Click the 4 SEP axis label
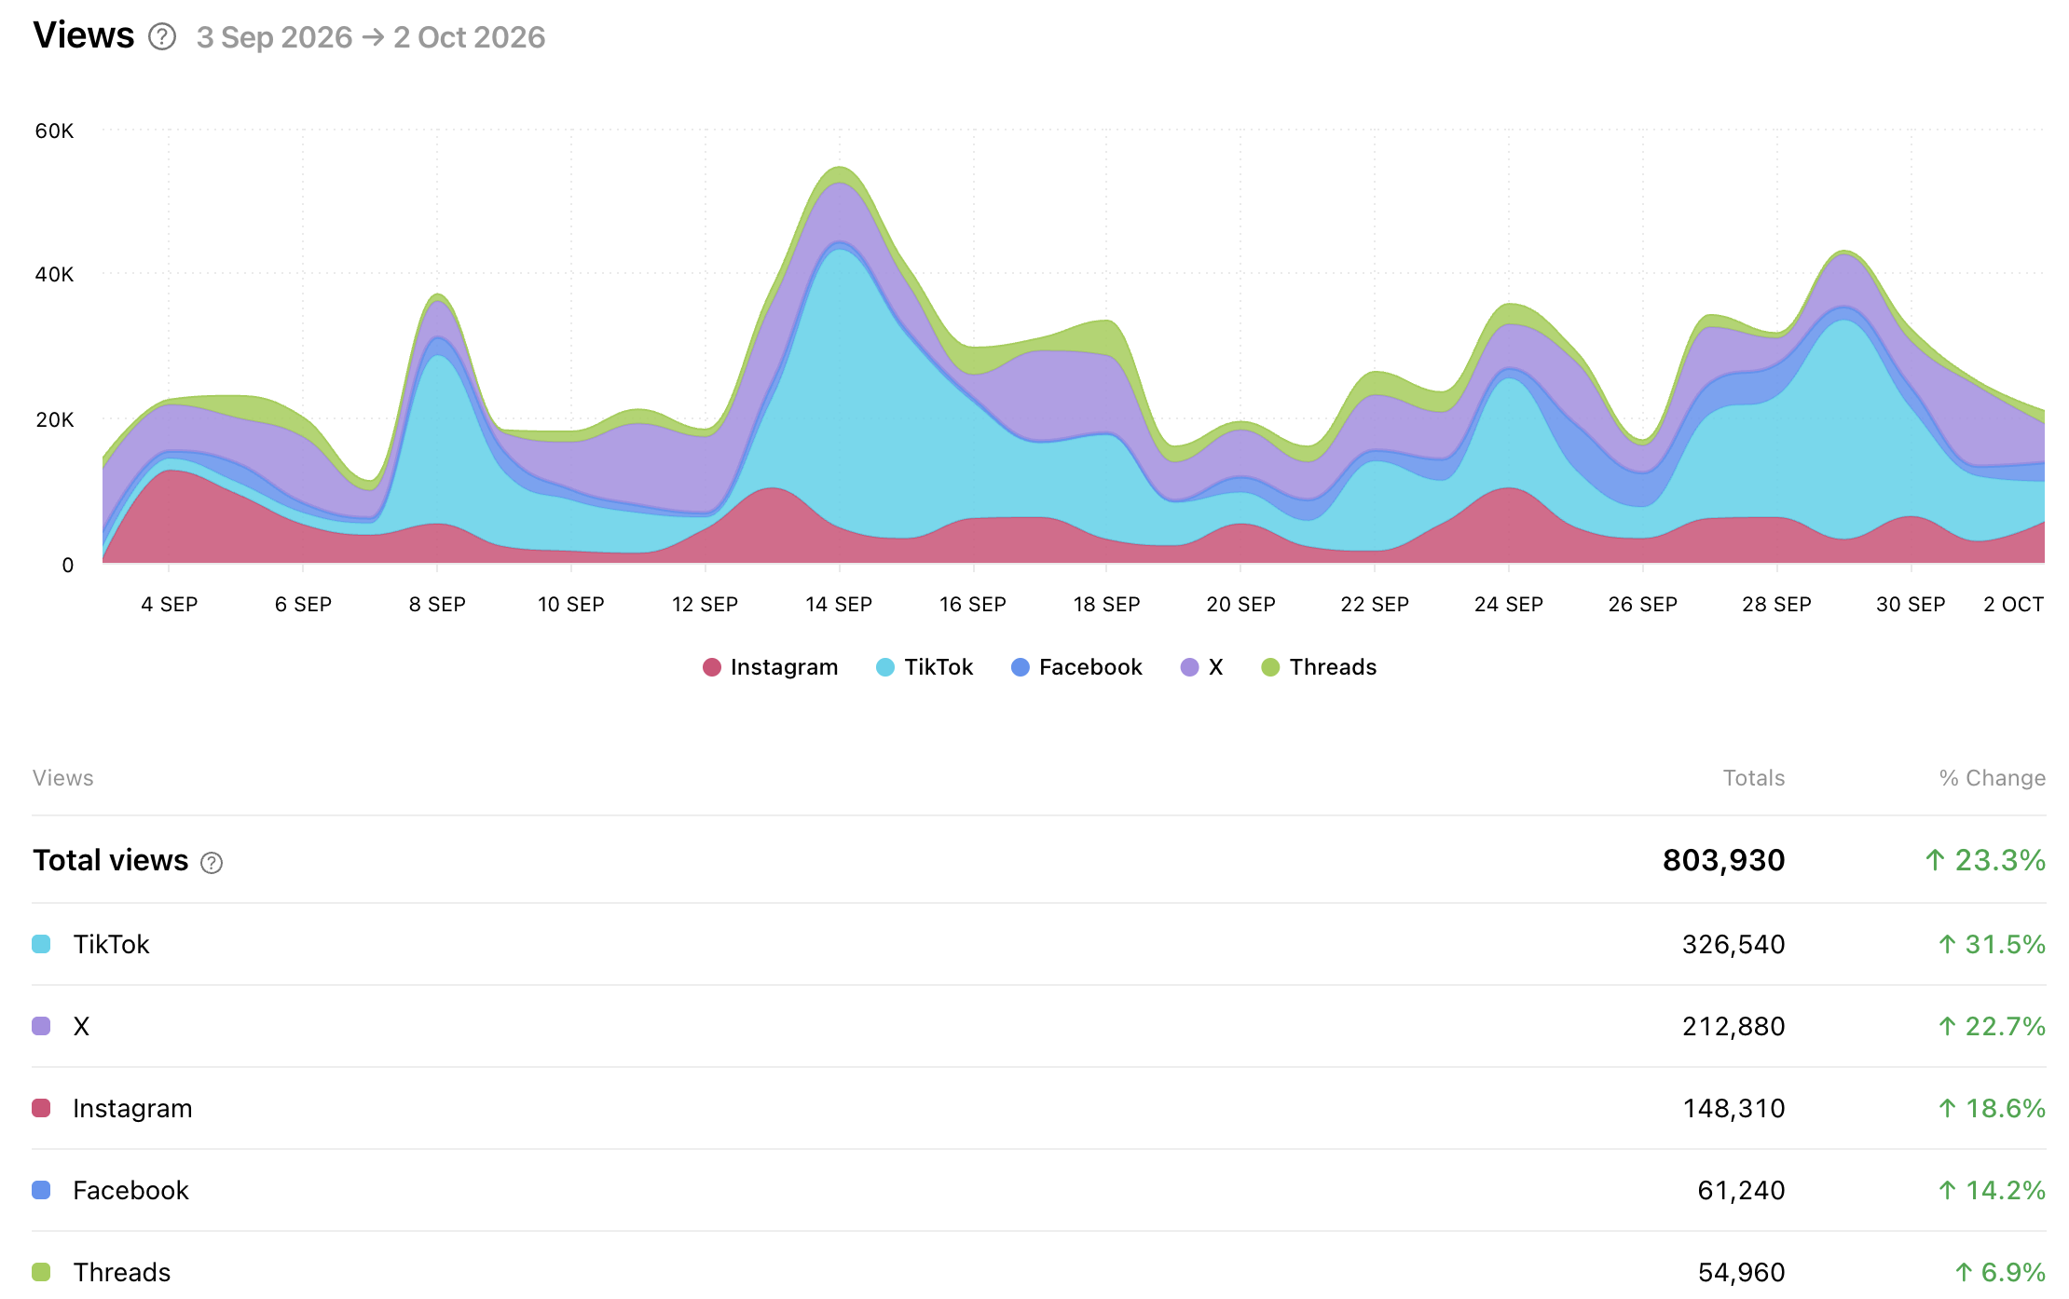 point(170,604)
